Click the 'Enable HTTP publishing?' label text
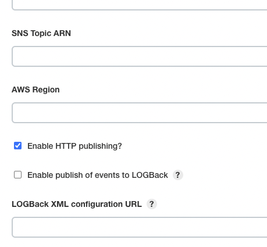Viewport: 267px width, 247px height. (74, 146)
